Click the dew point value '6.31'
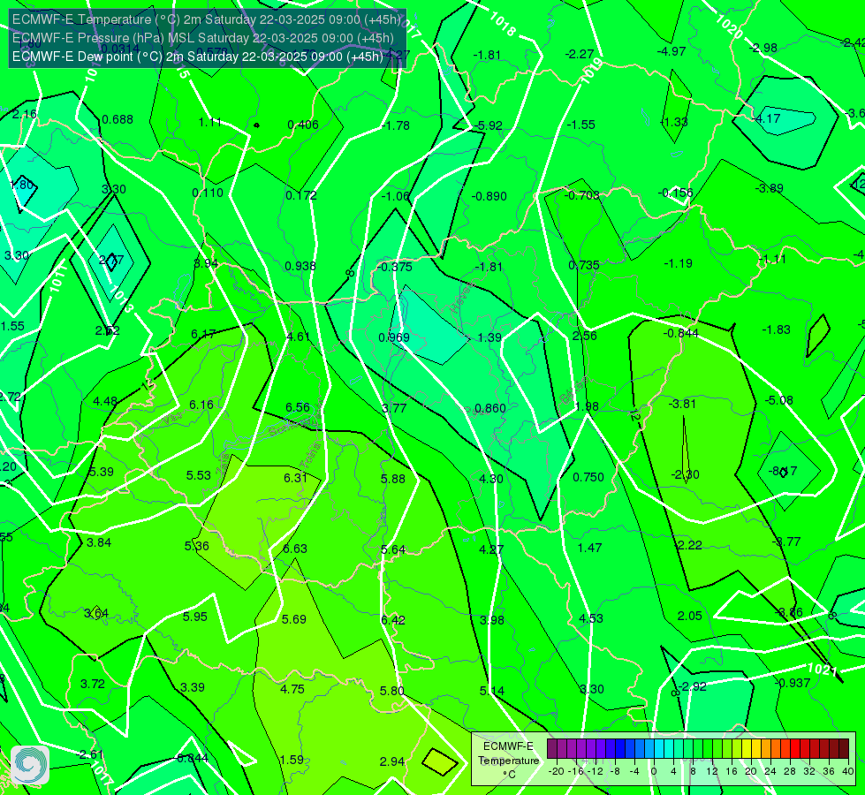This screenshot has width=865, height=795. point(296,478)
